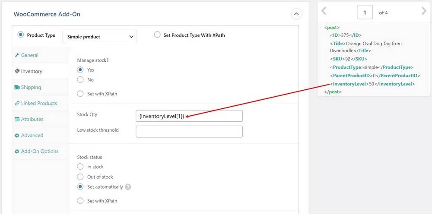Click the truck icon beside Shipping

tap(17, 87)
